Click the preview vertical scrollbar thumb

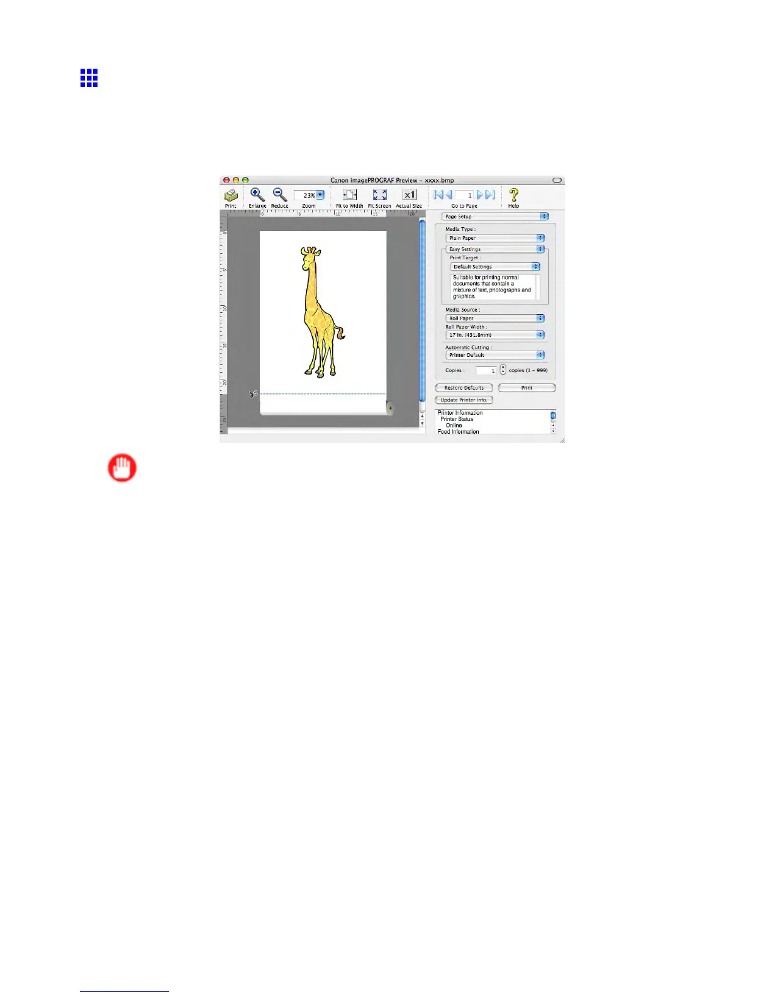point(422,311)
